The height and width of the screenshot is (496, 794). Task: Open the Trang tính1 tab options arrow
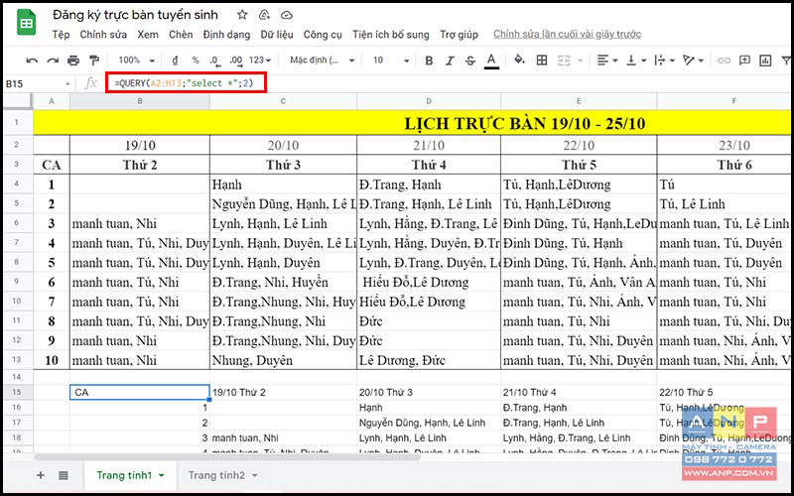pyautogui.click(x=162, y=475)
